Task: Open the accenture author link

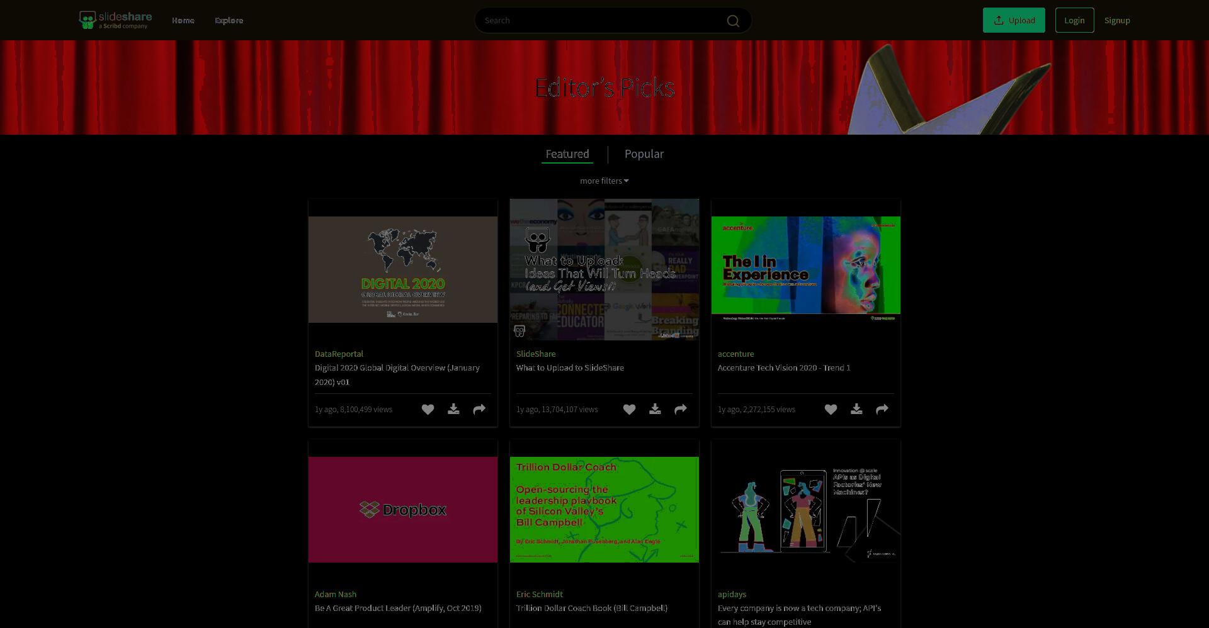Action: point(735,354)
